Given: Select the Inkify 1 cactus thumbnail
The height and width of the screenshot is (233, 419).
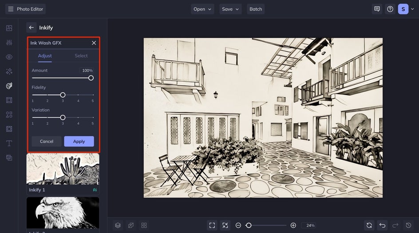Looking at the screenshot, I should [x=63, y=169].
